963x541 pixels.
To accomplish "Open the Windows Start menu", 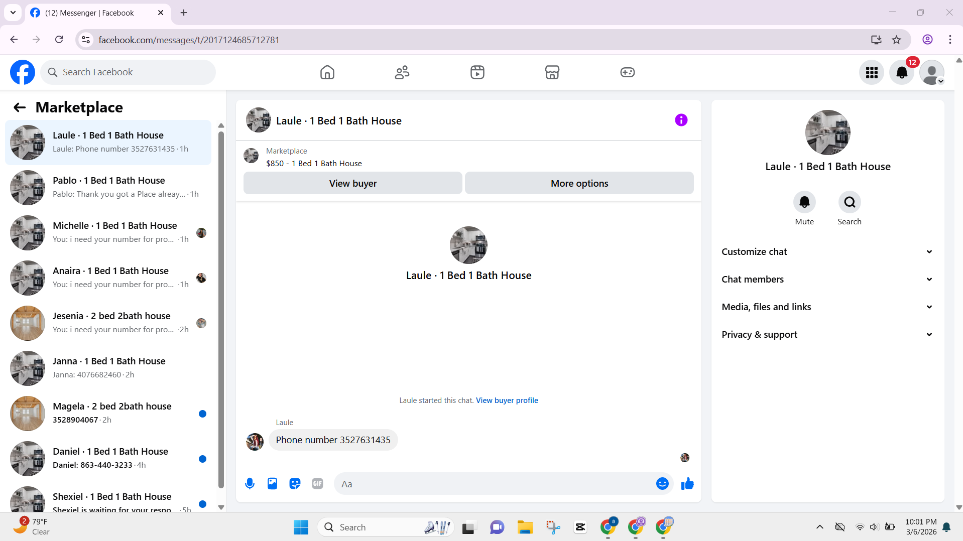I will (301, 527).
